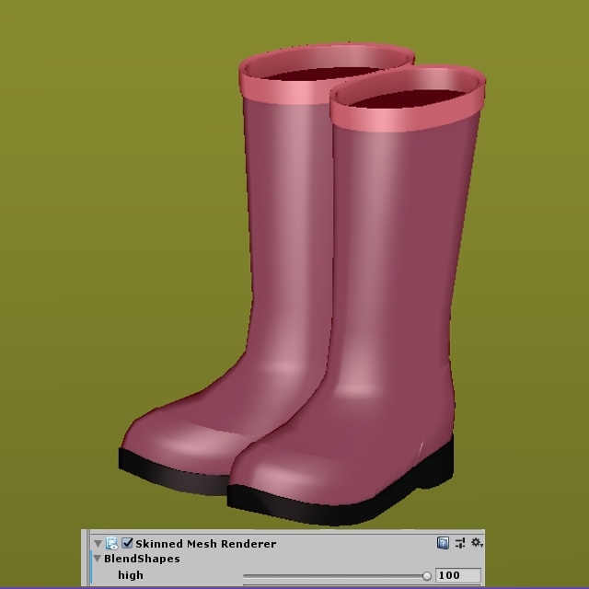Screen dimensions: 589x589
Task: Click the pink rain boots model preview
Action: 303,283
